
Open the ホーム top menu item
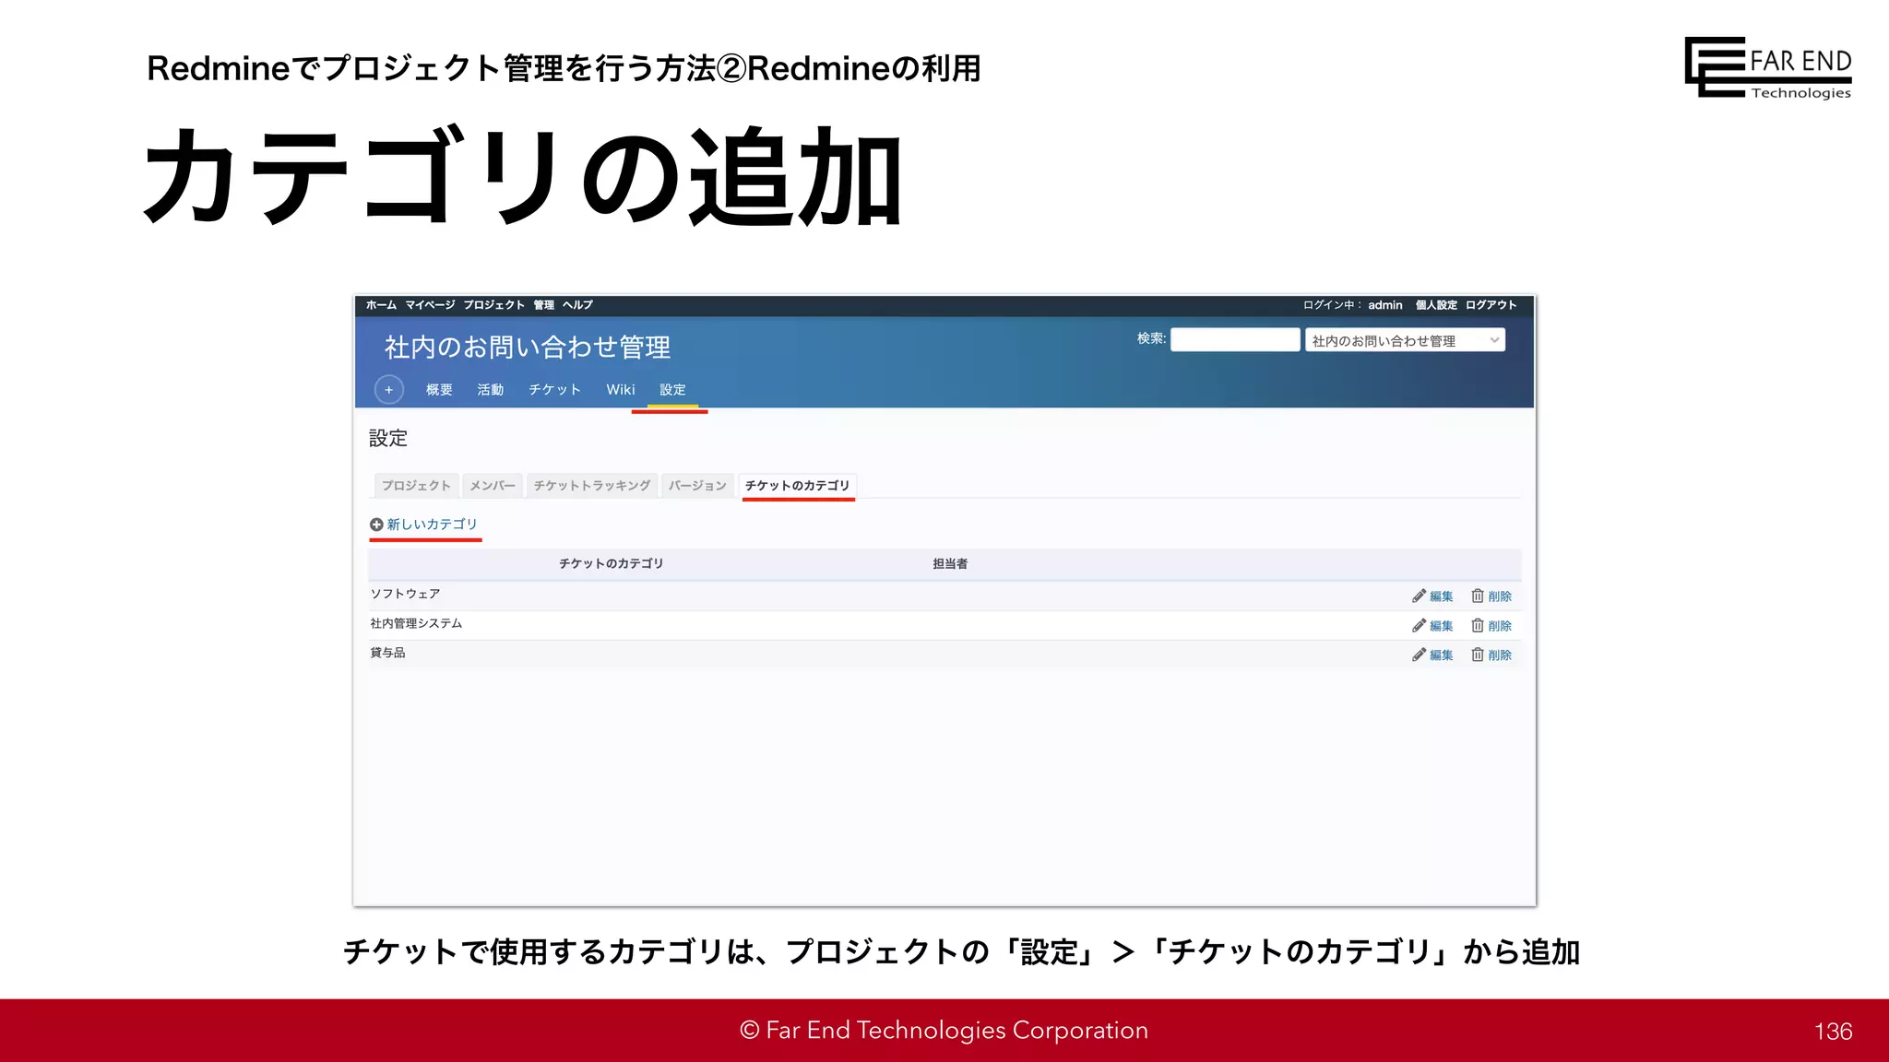pos(381,305)
